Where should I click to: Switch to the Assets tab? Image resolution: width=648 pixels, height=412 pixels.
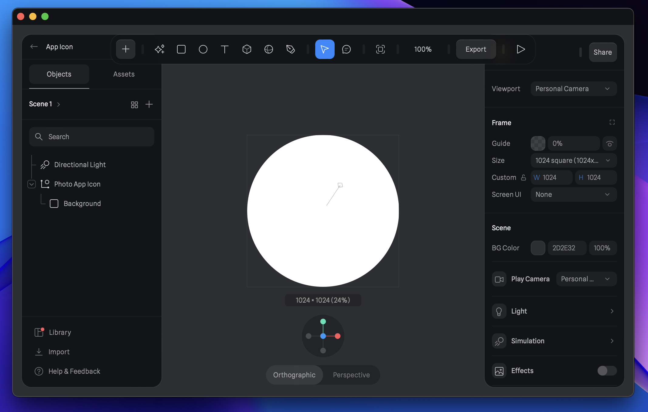(124, 74)
